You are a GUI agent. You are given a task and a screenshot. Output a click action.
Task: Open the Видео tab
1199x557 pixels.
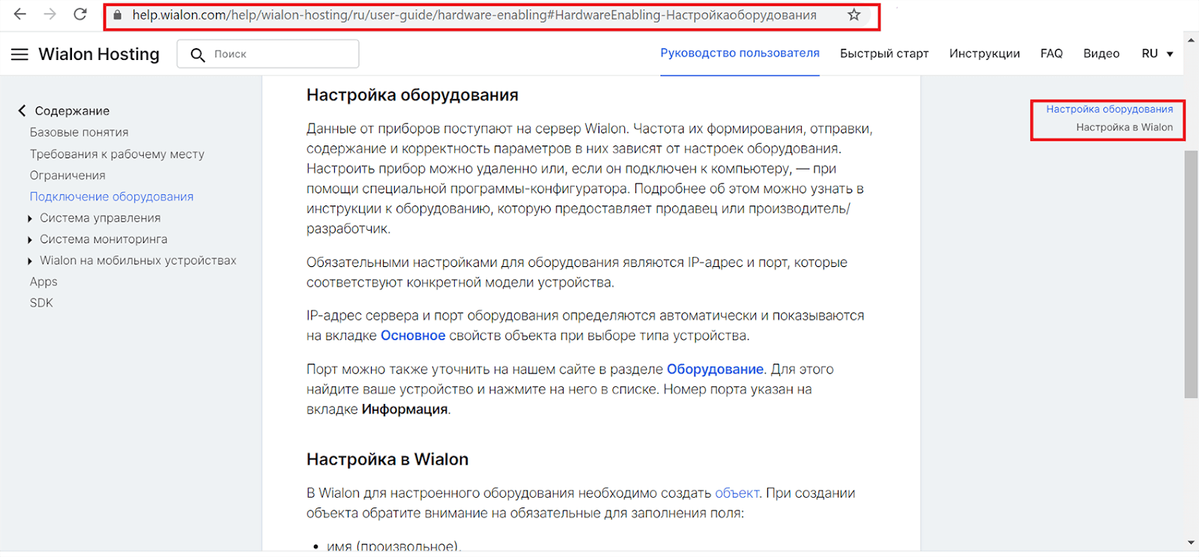pyautogui.click(x=1102, y=53)
